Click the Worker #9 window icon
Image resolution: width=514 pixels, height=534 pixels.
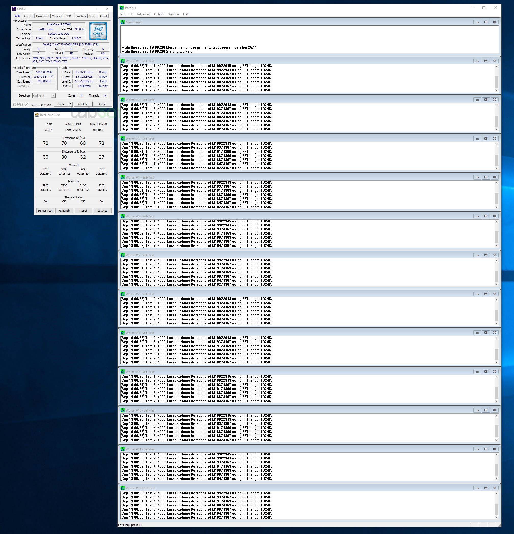click(122, 371)
